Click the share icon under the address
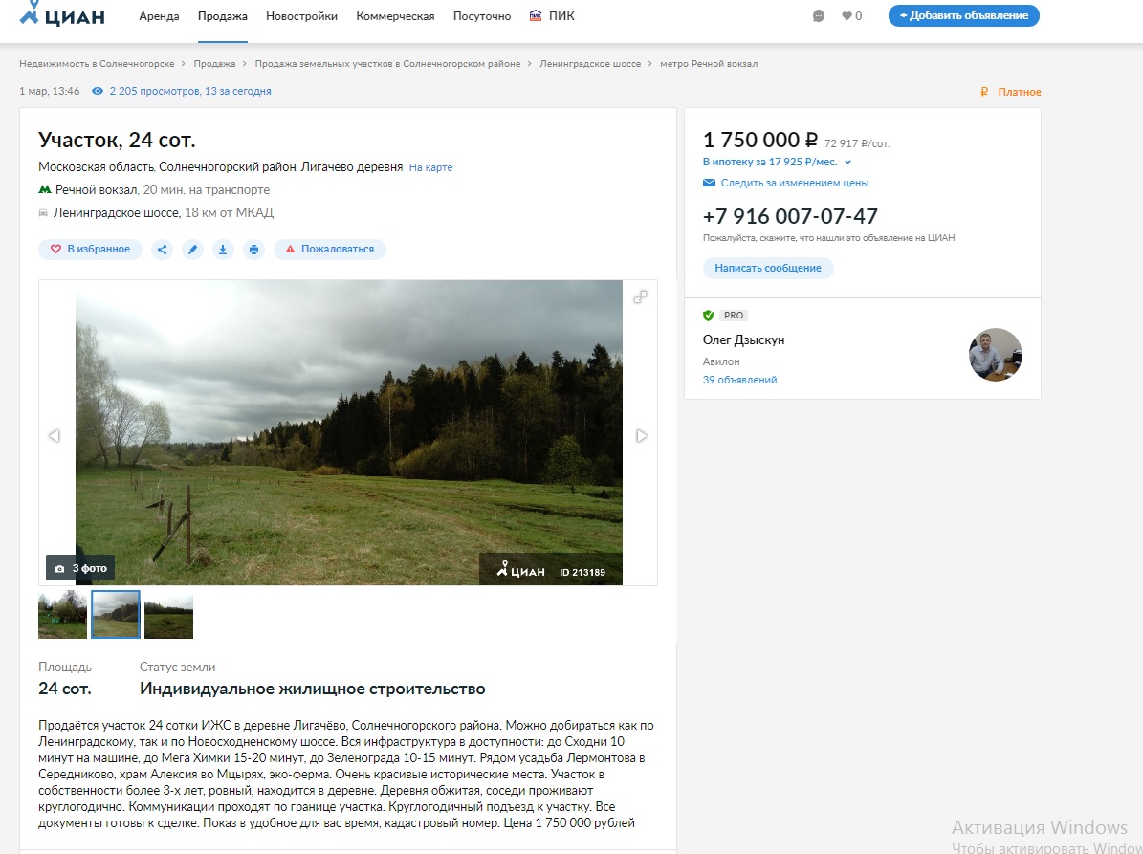Image resolution: width=1143 pixels, height=854 pixels. 162,250
